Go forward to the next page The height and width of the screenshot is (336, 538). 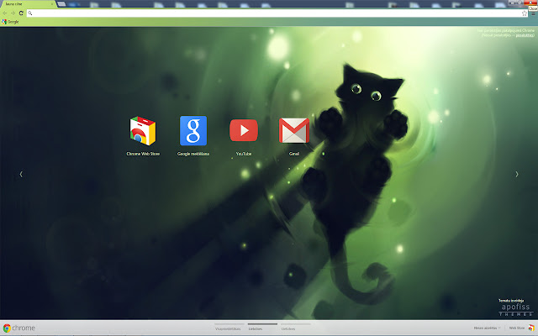(13, 13)
